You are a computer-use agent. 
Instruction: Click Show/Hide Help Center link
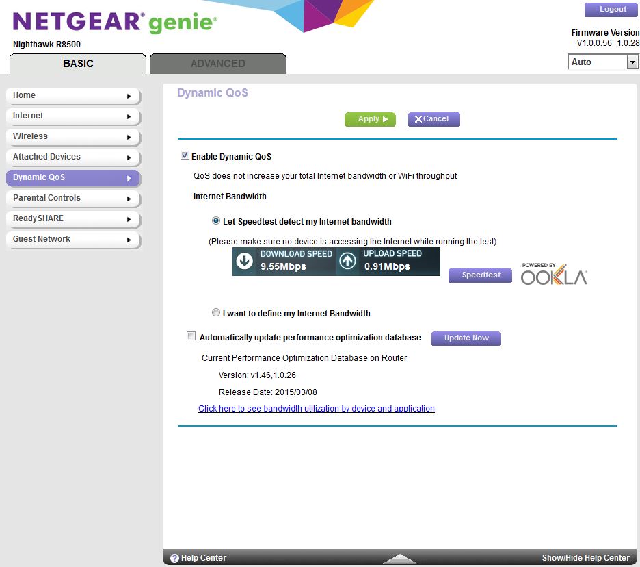586,558
